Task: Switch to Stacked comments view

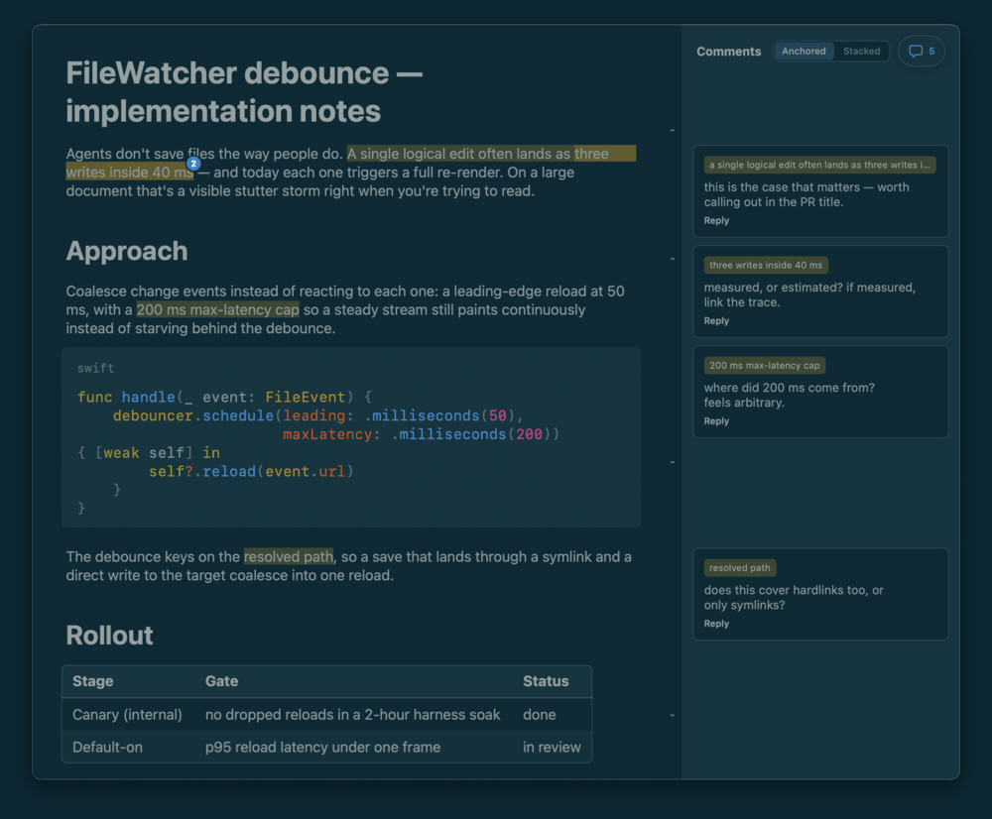Action: pos(861,52)
